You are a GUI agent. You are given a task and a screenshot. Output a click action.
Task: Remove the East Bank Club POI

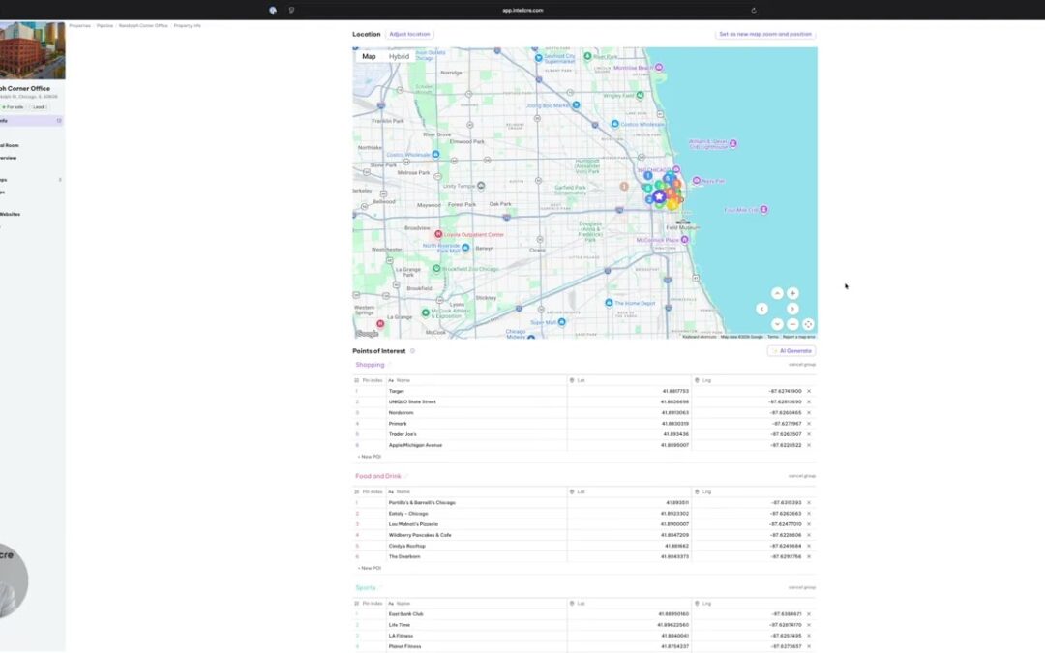click(808, 614)
